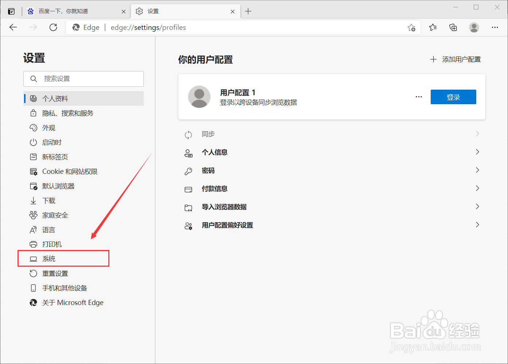The image size is (508, 364).
Task: Open 重置设置 section
Action: [x=84, y=273]
